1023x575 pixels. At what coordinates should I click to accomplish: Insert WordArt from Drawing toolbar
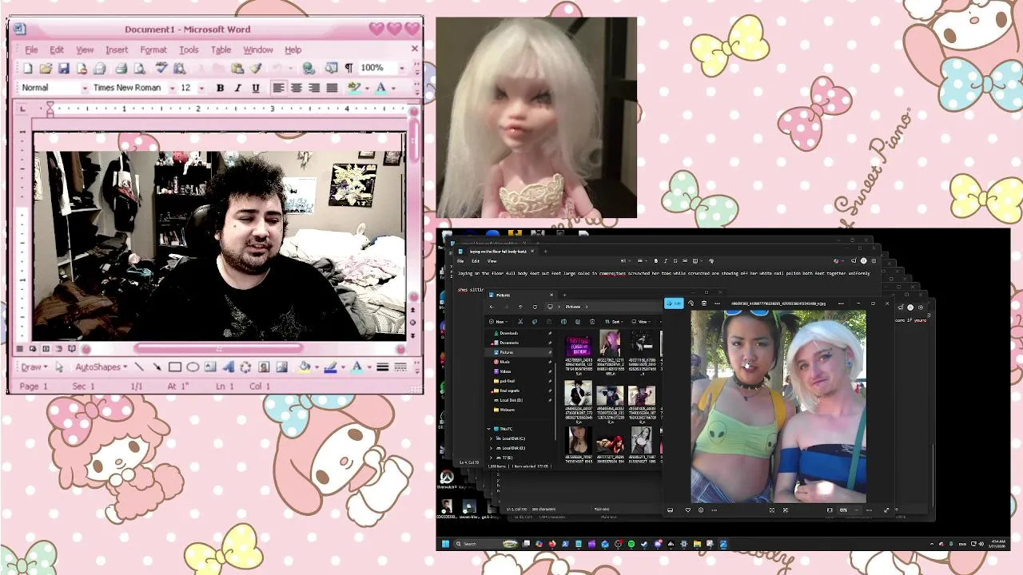point(229,367)
